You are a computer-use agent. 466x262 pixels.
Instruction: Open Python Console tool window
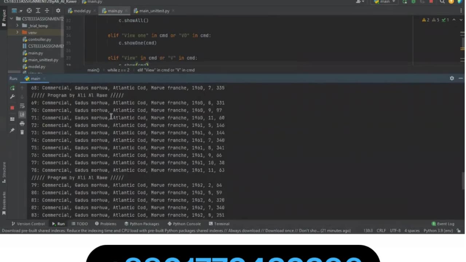coord(184,224)
